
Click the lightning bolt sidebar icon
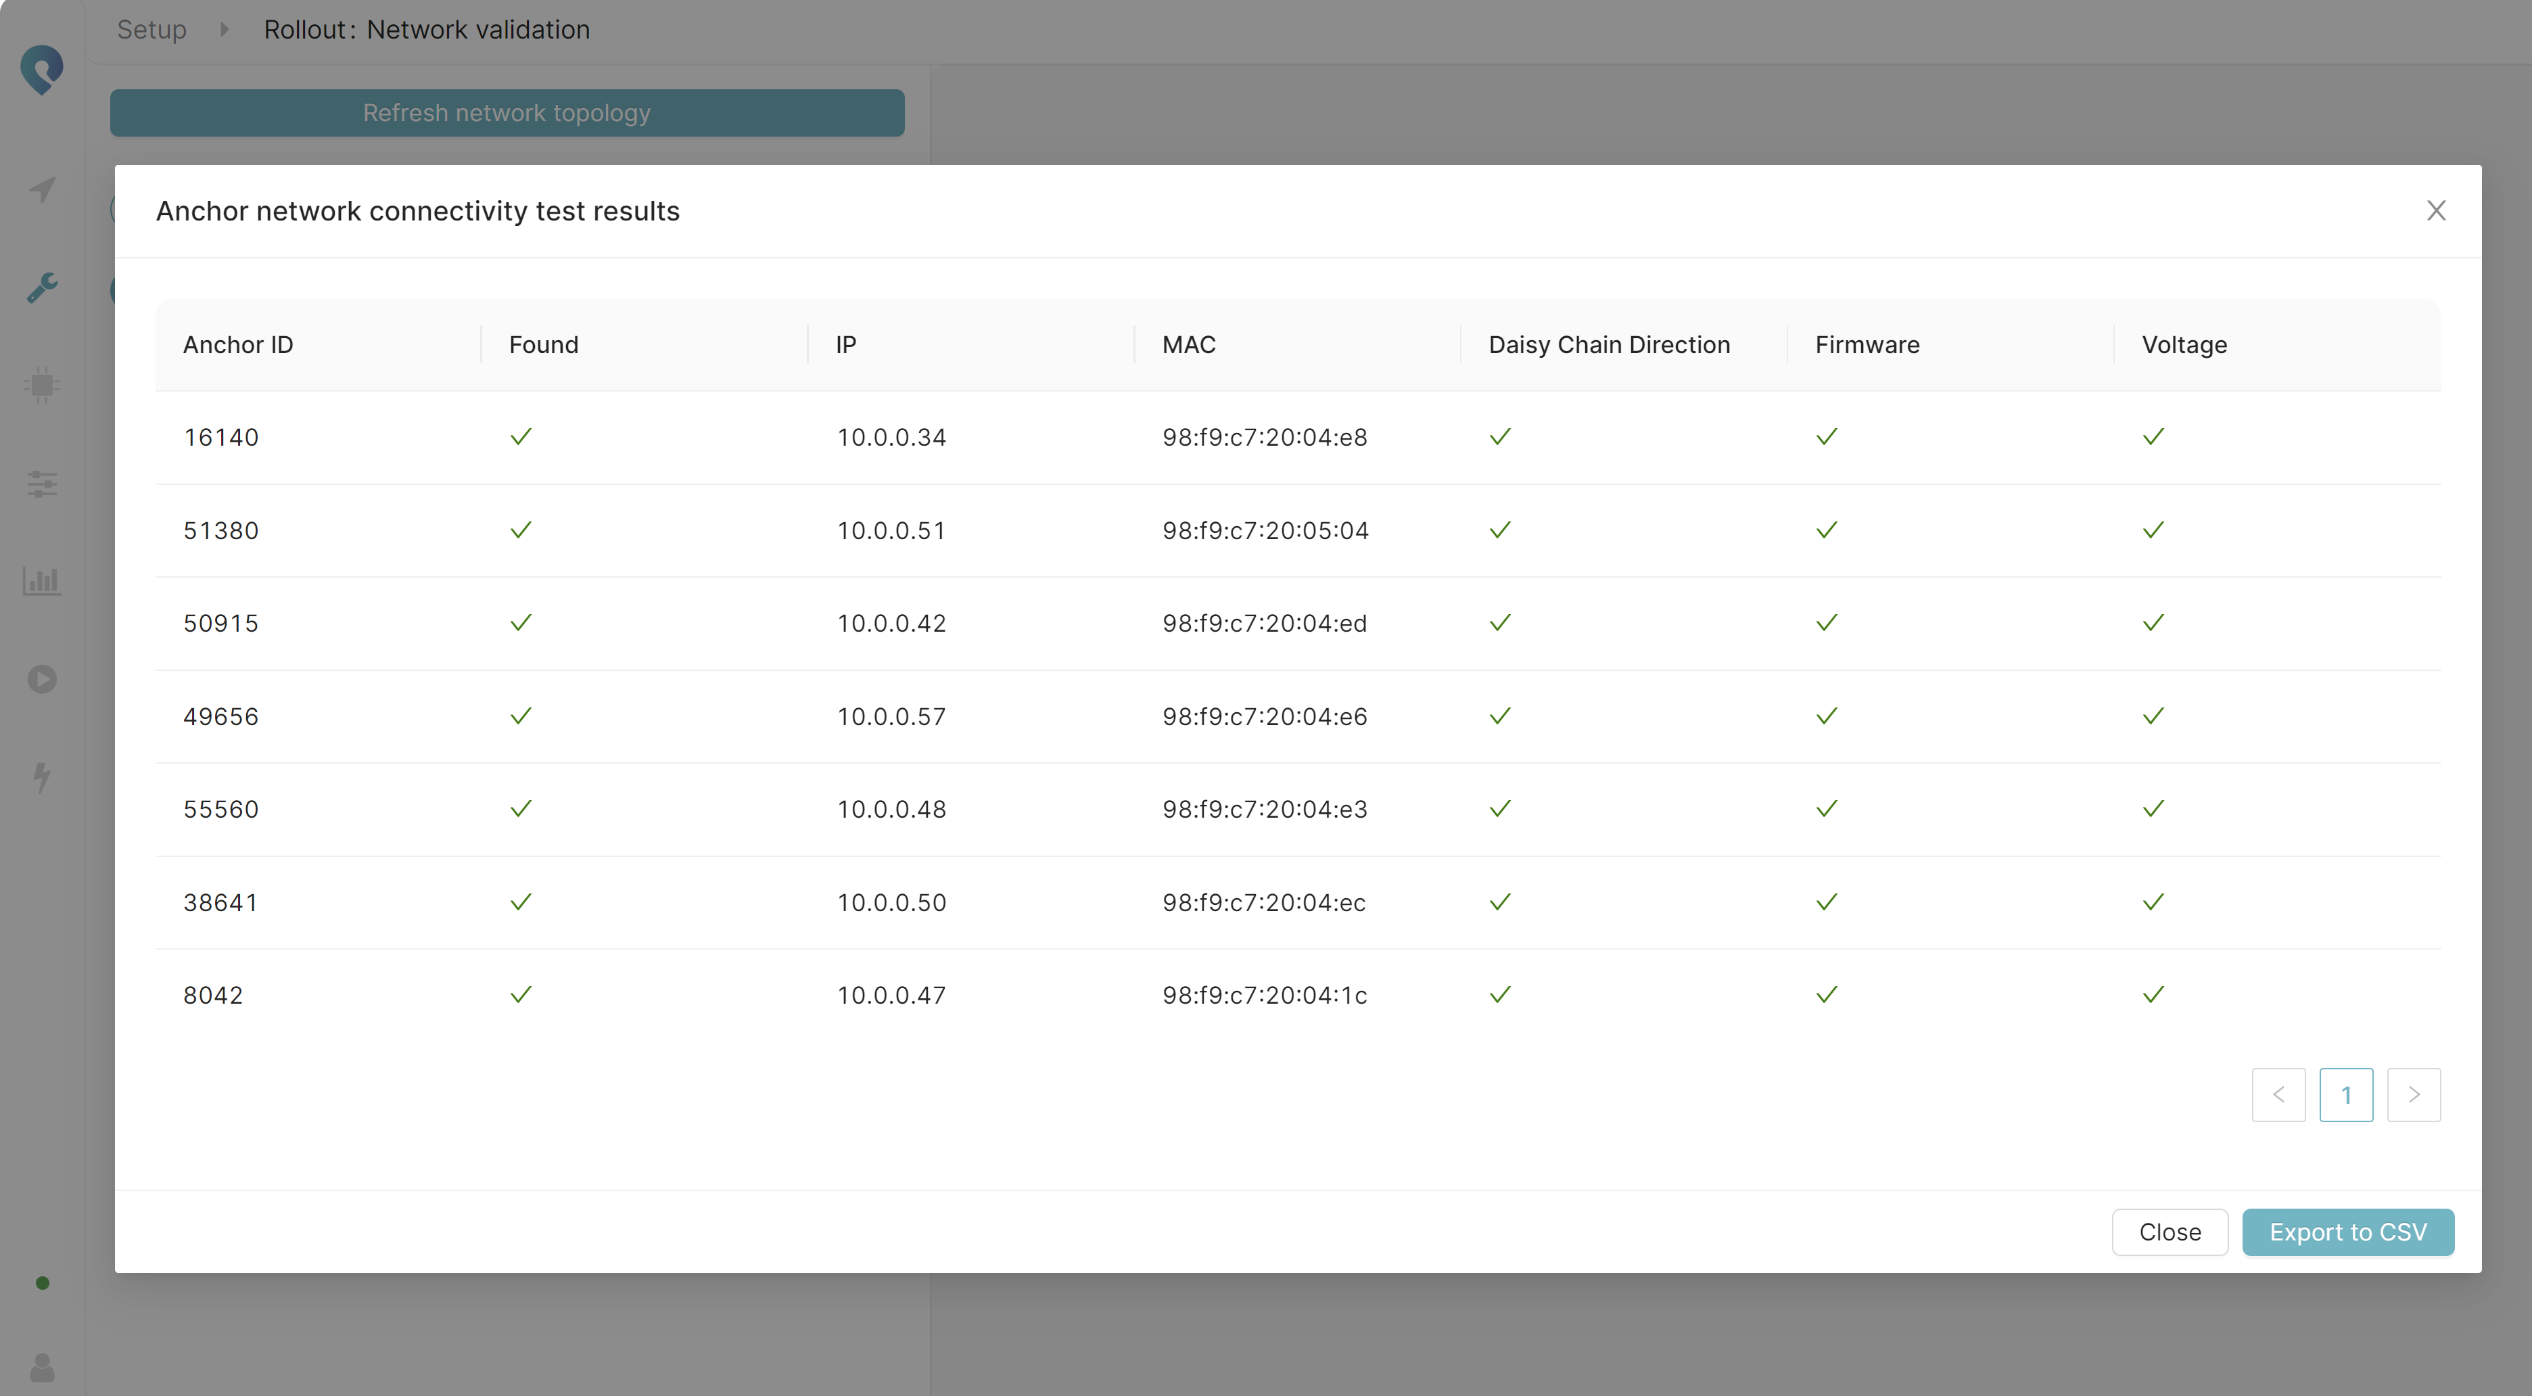coord(42,776)
